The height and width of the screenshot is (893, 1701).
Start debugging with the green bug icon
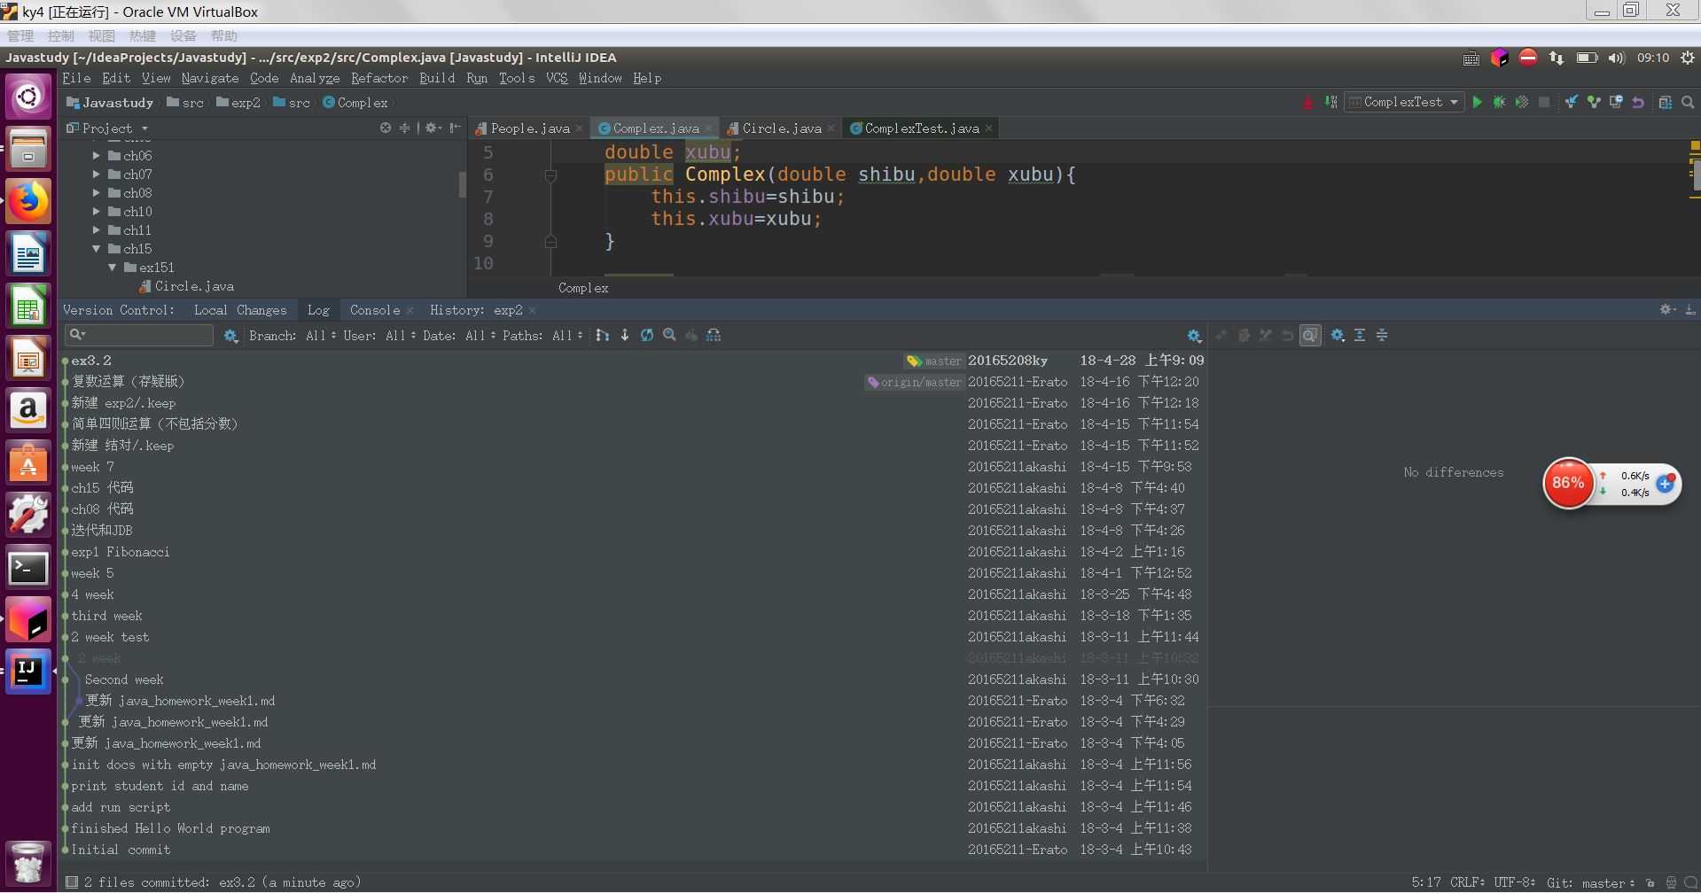click(1499, 103)
